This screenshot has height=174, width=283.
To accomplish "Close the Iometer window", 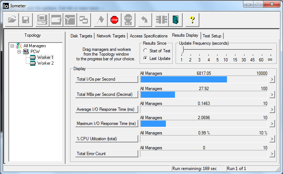I will click(272, 4).
